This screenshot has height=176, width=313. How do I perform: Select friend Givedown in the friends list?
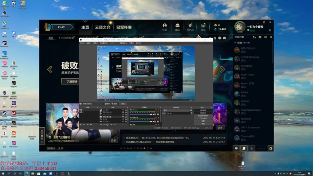point(252,67)
